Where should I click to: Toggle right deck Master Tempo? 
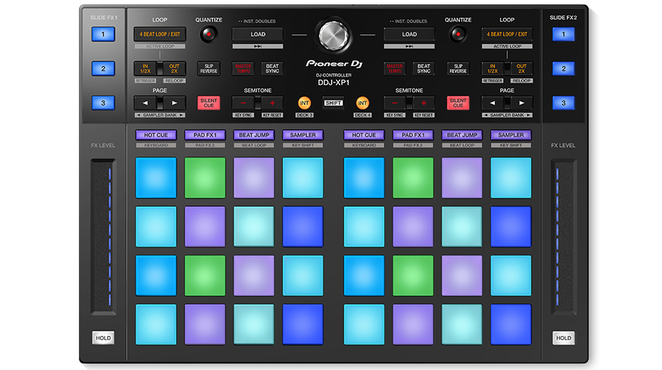click(394, 68)
